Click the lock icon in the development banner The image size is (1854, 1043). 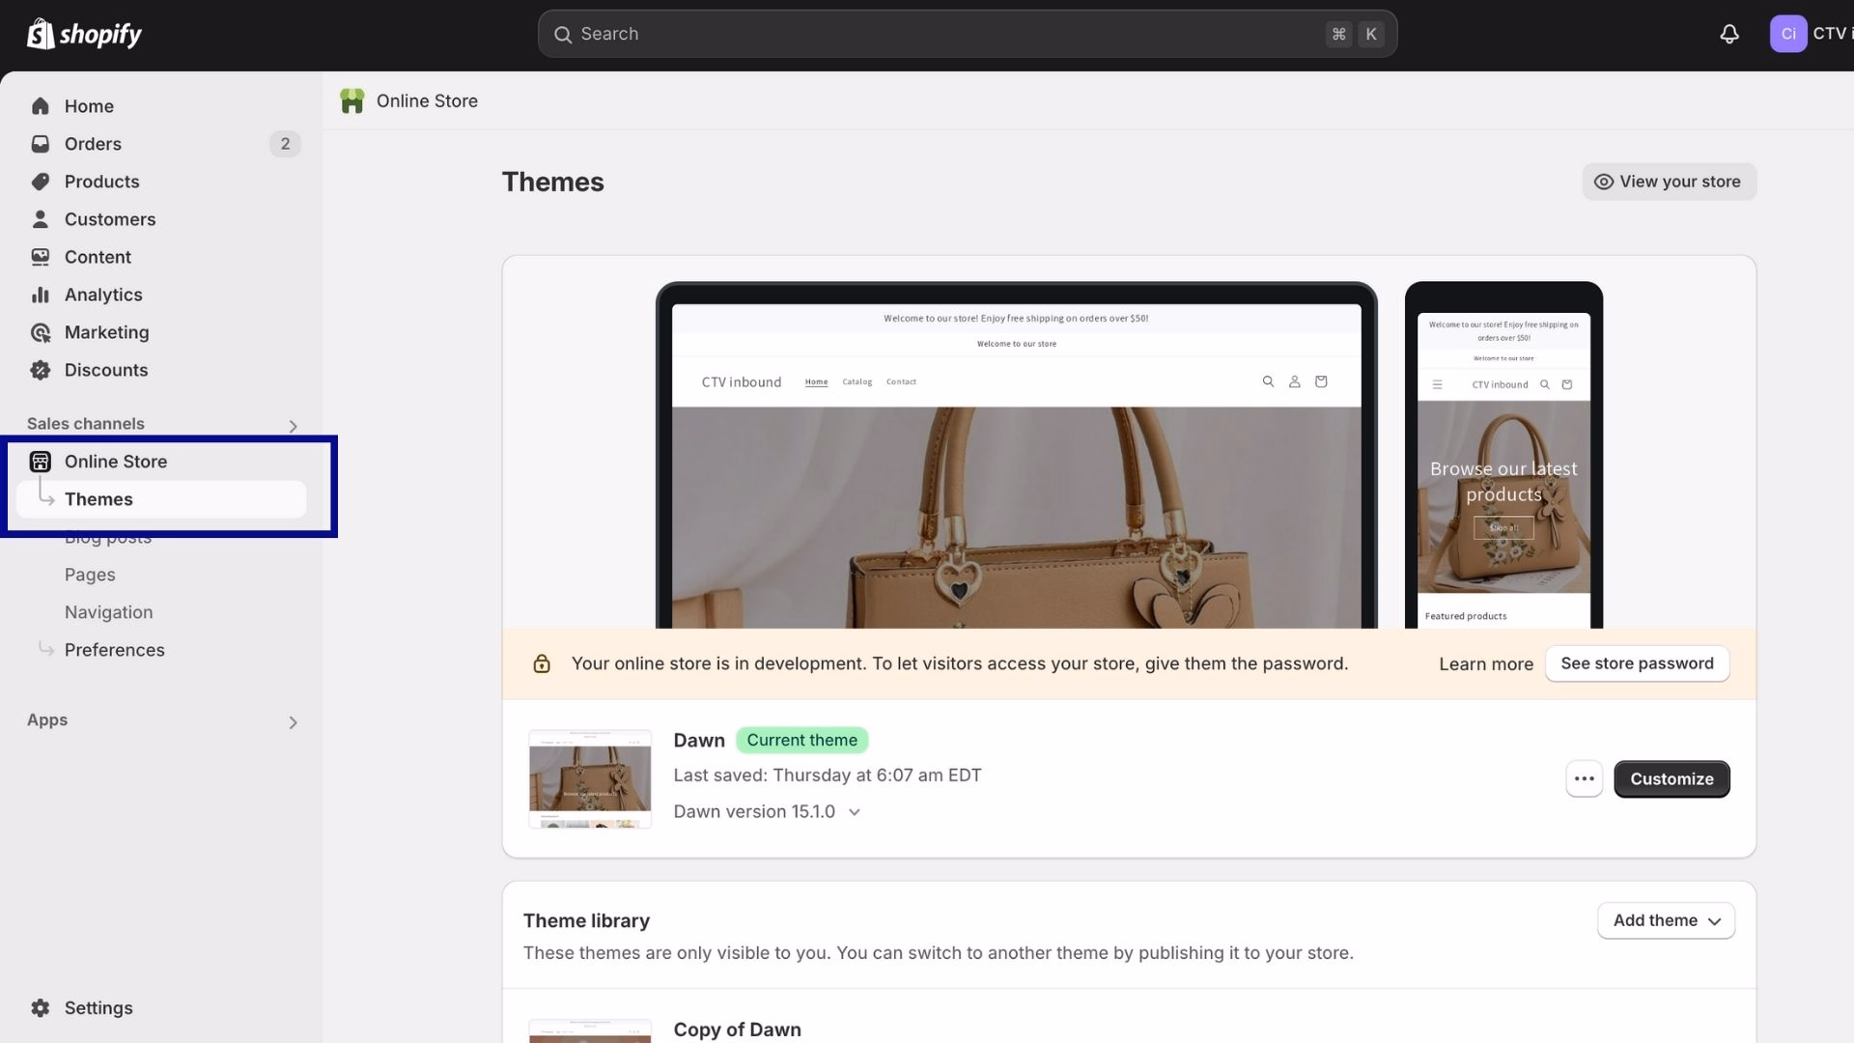tap(542, 664)
